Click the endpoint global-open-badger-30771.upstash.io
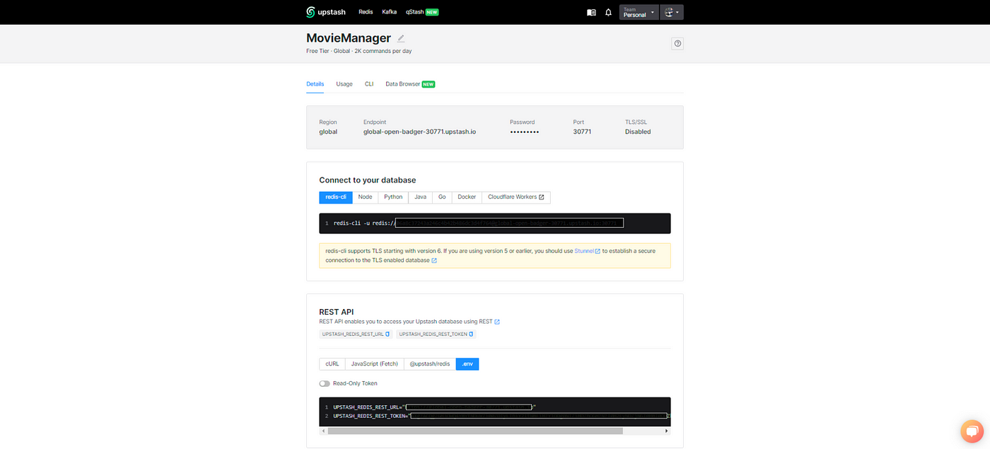 (x=420, y=132)
